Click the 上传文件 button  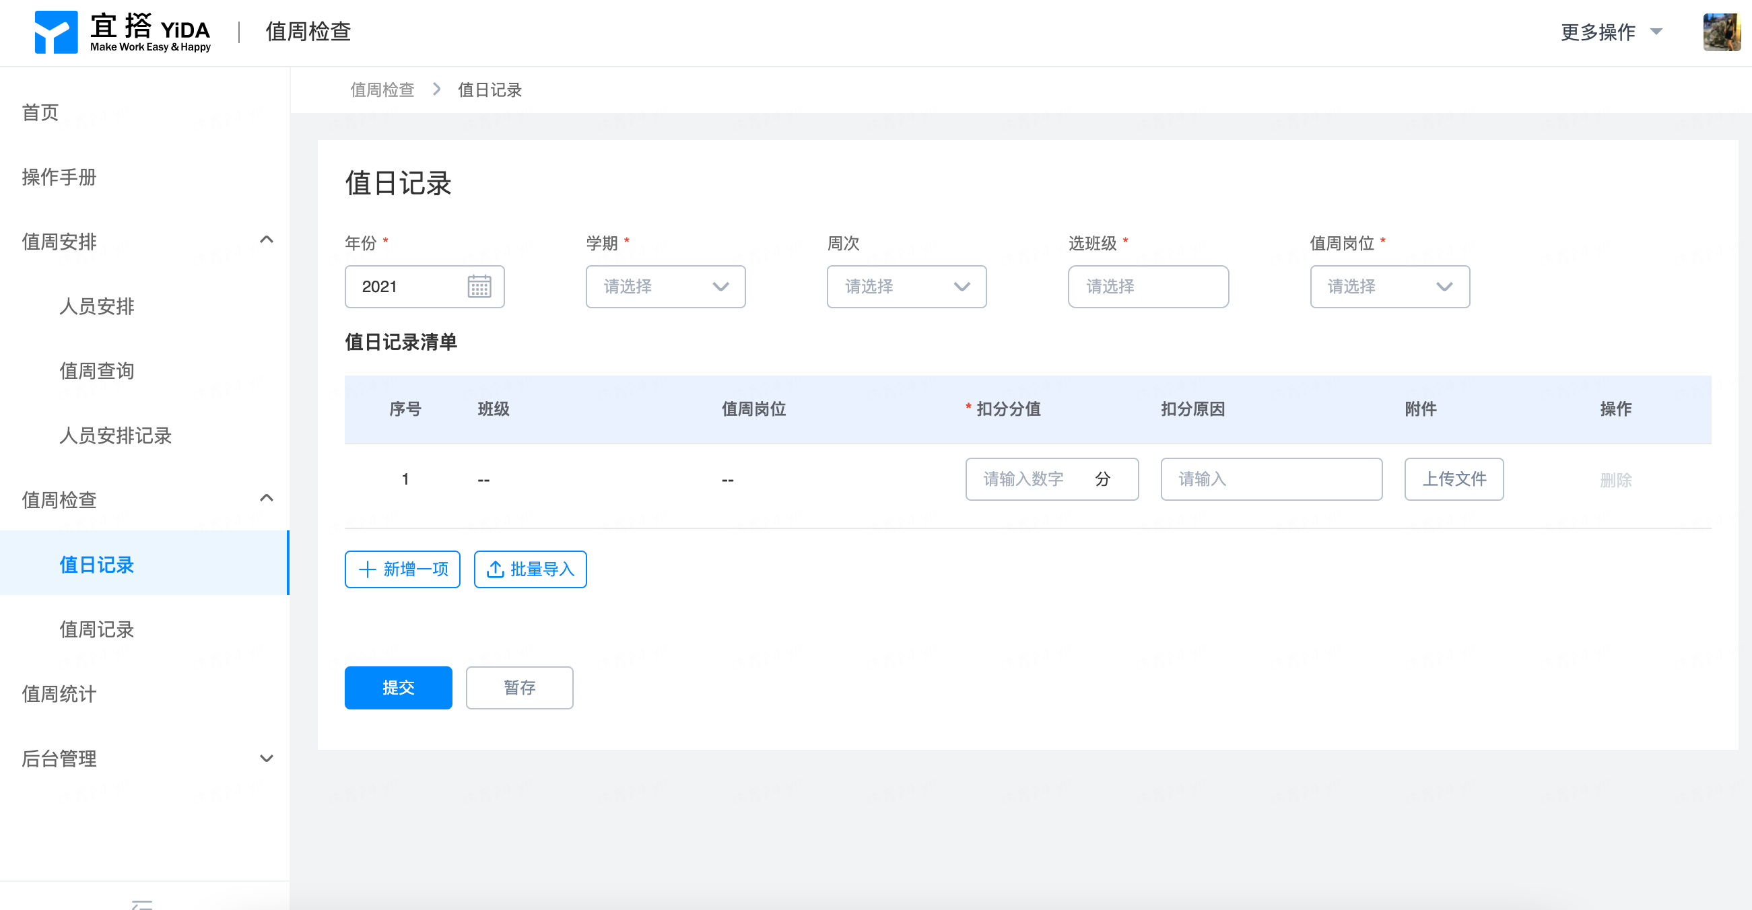(1454, 479)
